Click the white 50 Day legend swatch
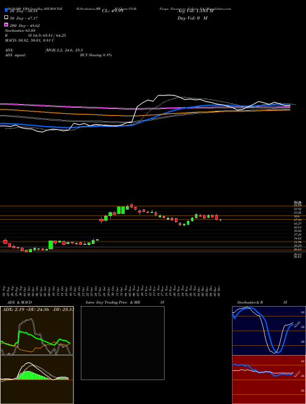Image resolution: width=306 pixels, height=404 pixels. (6, 18)
